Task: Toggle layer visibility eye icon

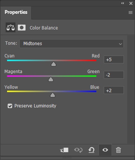Action: click(x=105, y=150)
